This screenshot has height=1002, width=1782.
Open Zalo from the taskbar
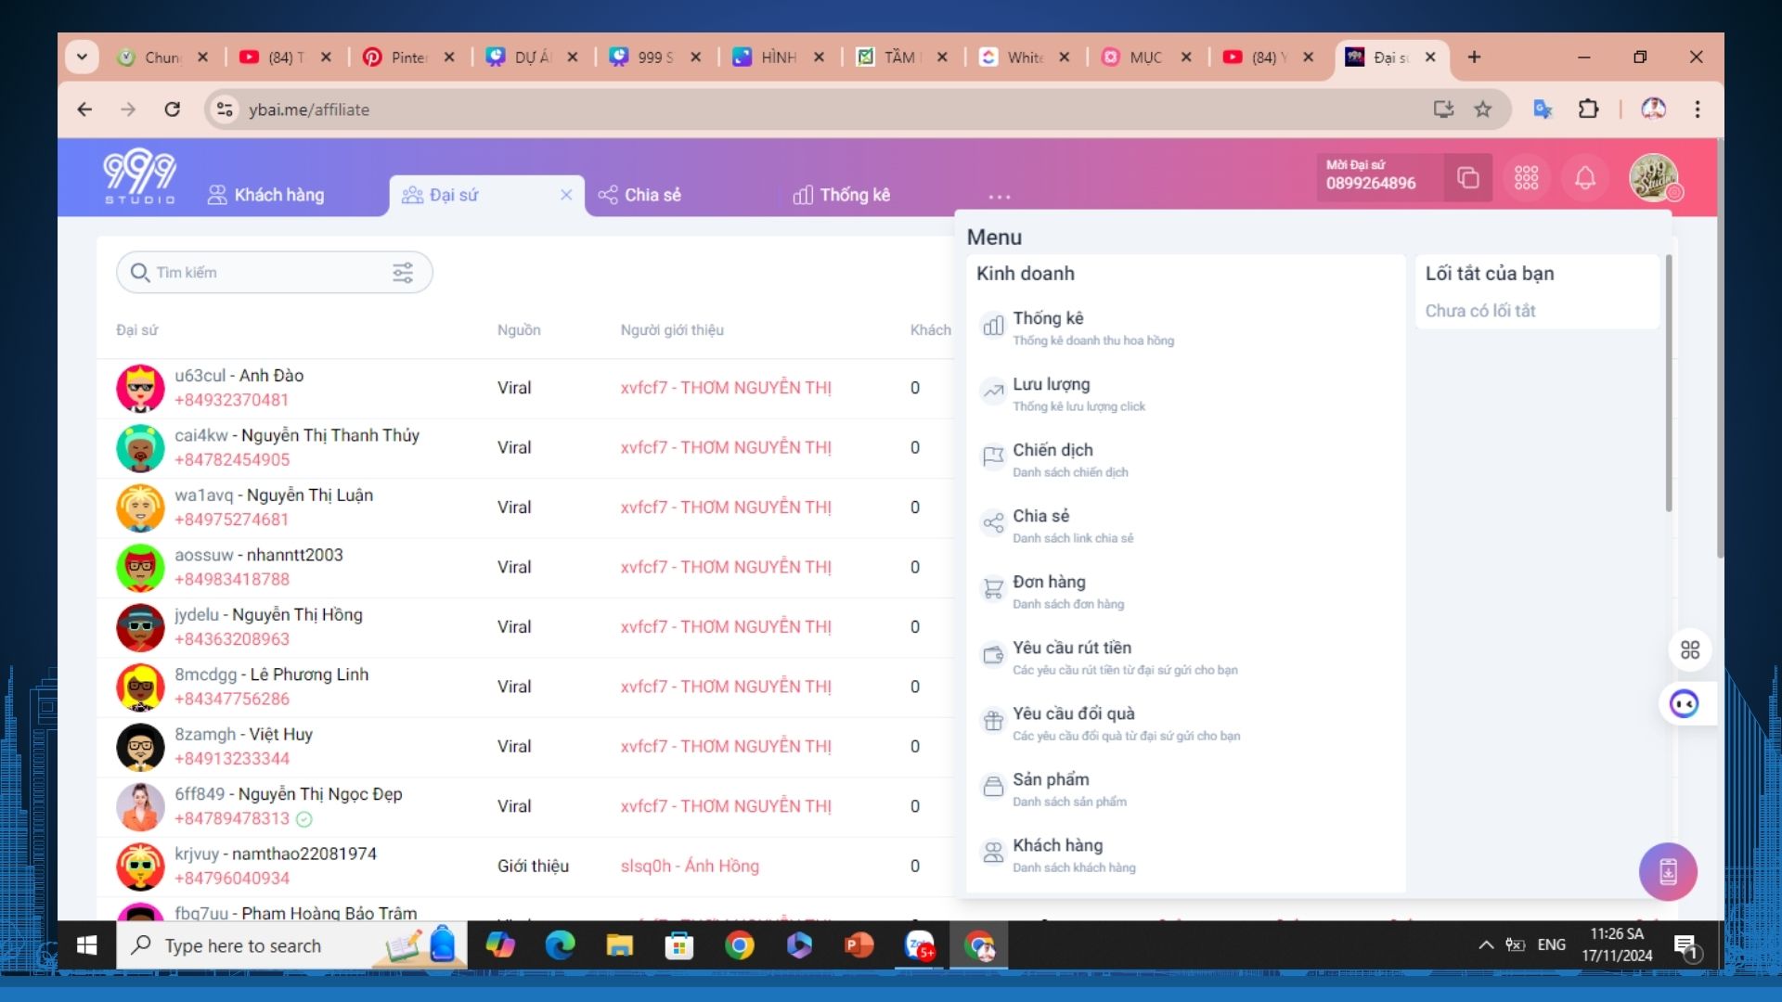(920, 945)
